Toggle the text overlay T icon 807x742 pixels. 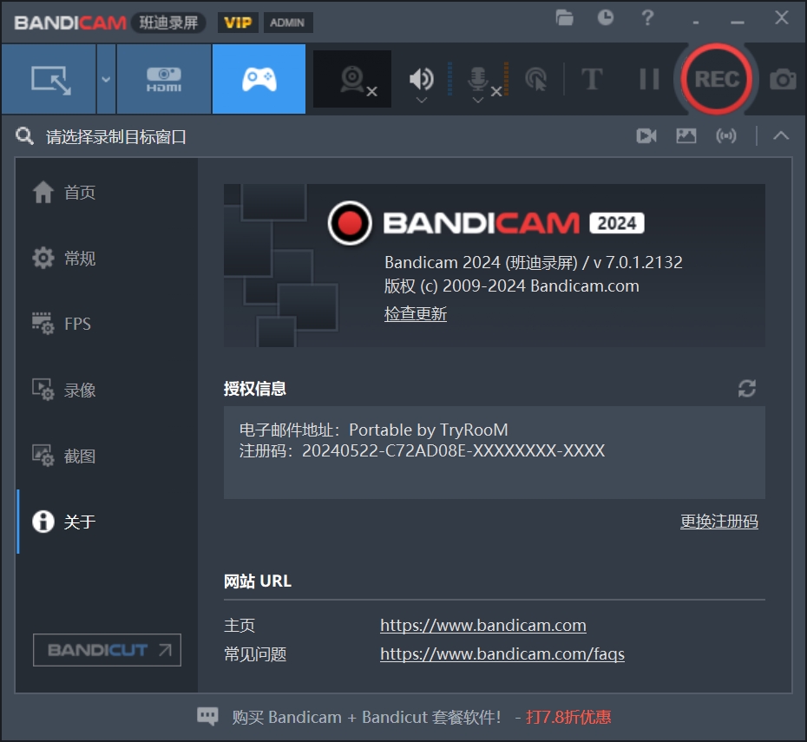592,79
